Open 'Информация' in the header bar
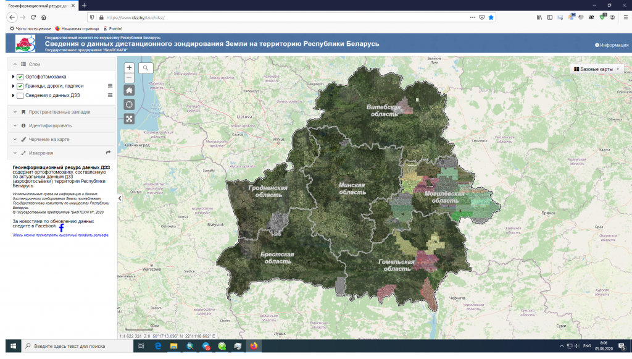The height and width of the screenshot is (359, 632). point(611,45)
